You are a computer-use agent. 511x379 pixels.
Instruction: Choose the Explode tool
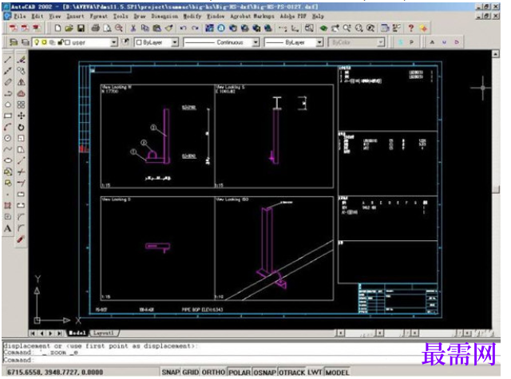[22, 239]
